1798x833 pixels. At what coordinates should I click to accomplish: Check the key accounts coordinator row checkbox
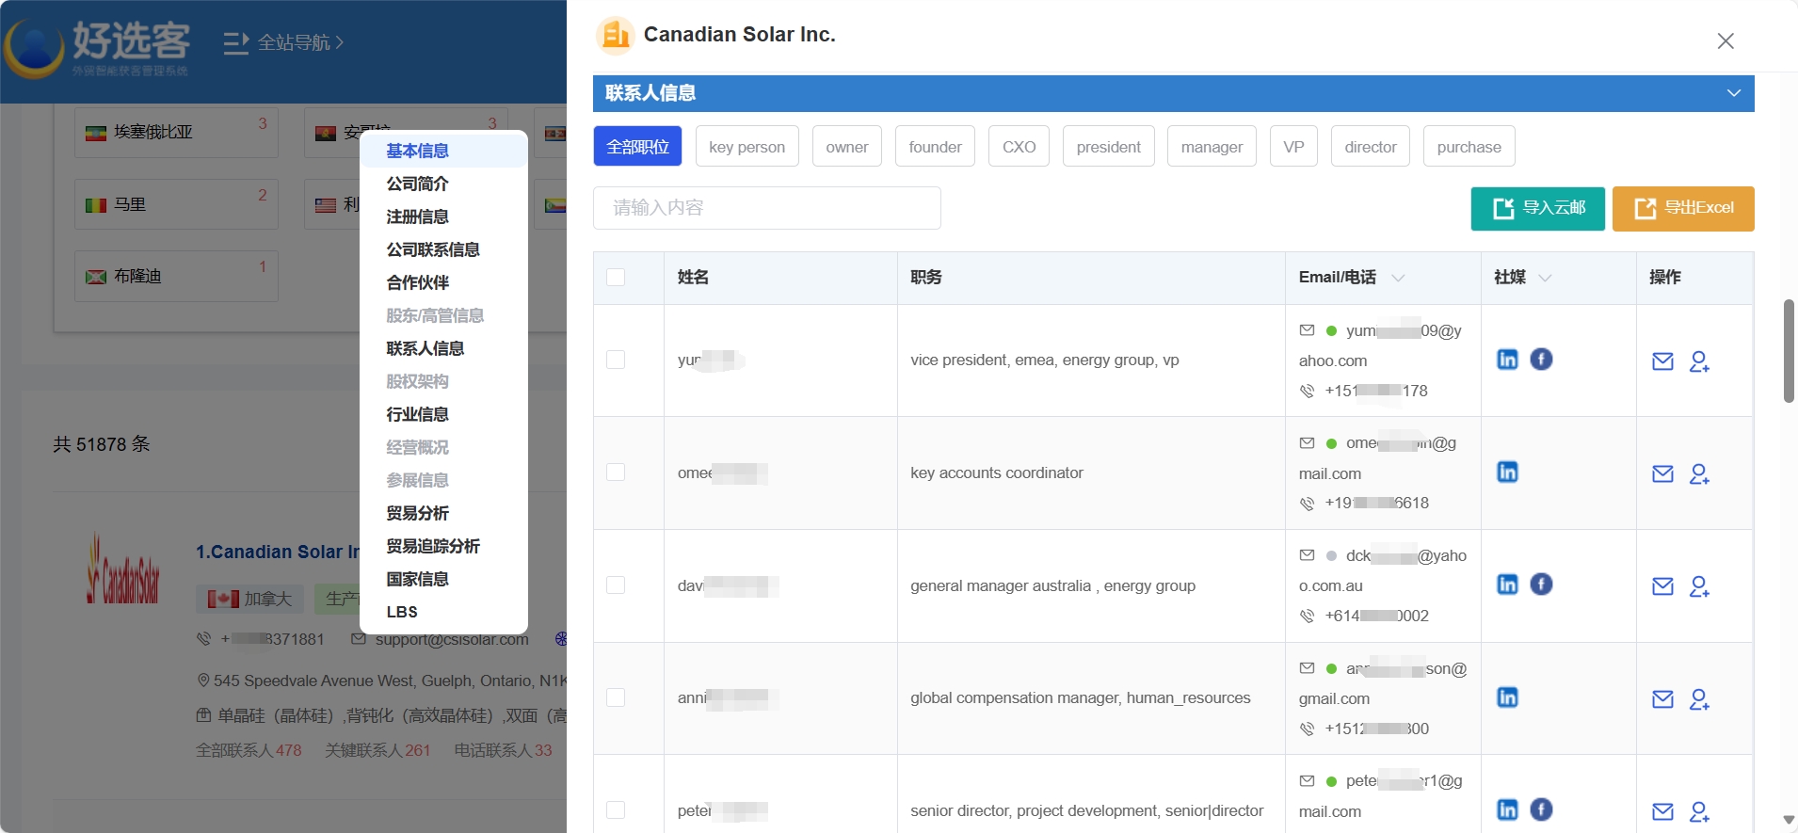pos(616,472)
